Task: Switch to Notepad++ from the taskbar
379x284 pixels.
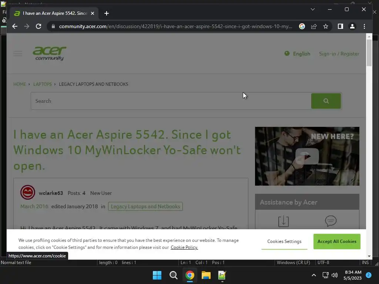Action: [222, 275]
